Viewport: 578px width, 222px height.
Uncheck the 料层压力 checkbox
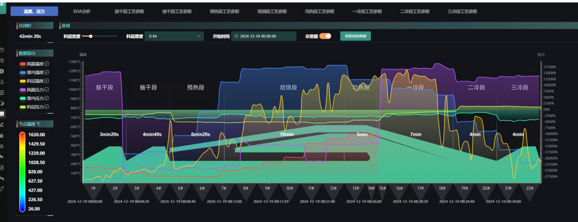click(x=47, y=107)
